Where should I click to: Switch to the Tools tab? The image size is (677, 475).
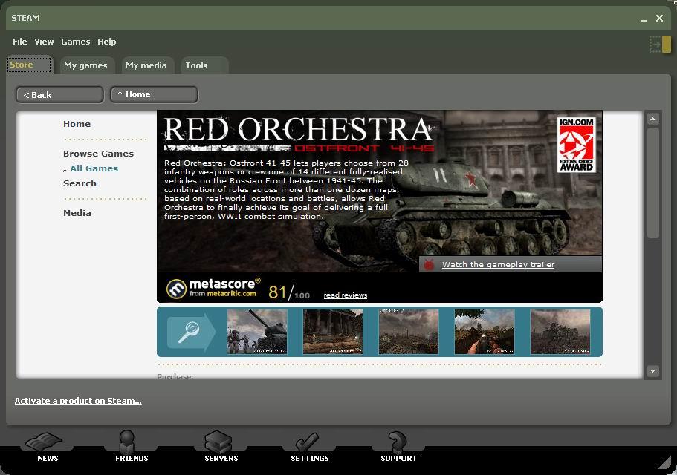click(204, 65)
